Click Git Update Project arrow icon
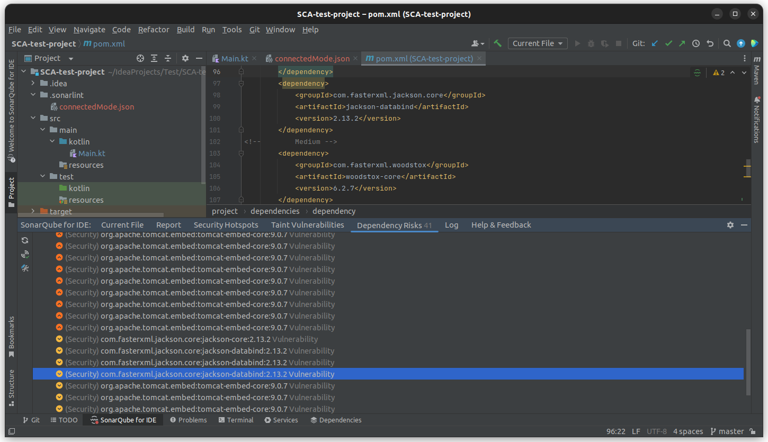The image size is (768, 442). [655, 43]
